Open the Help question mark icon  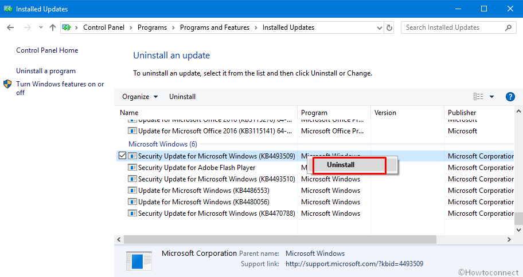510,97
